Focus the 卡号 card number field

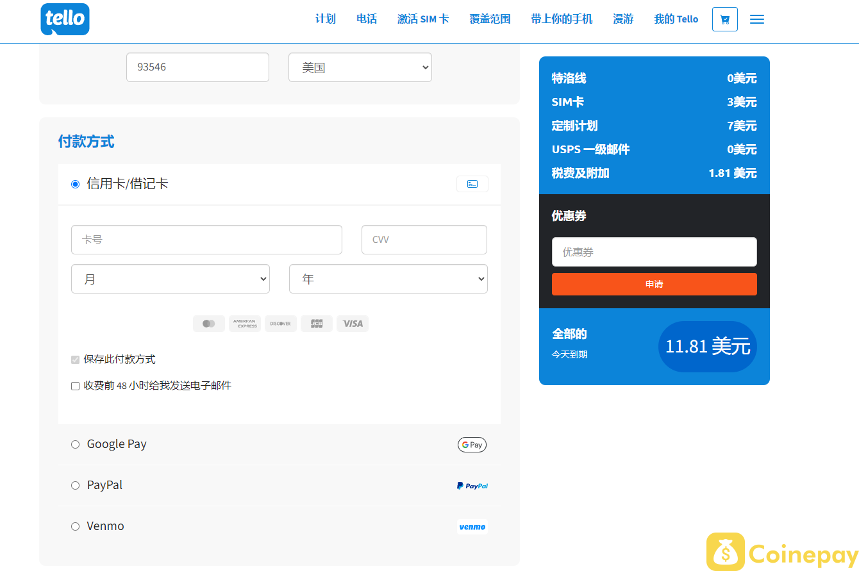(x=206, y=240)
